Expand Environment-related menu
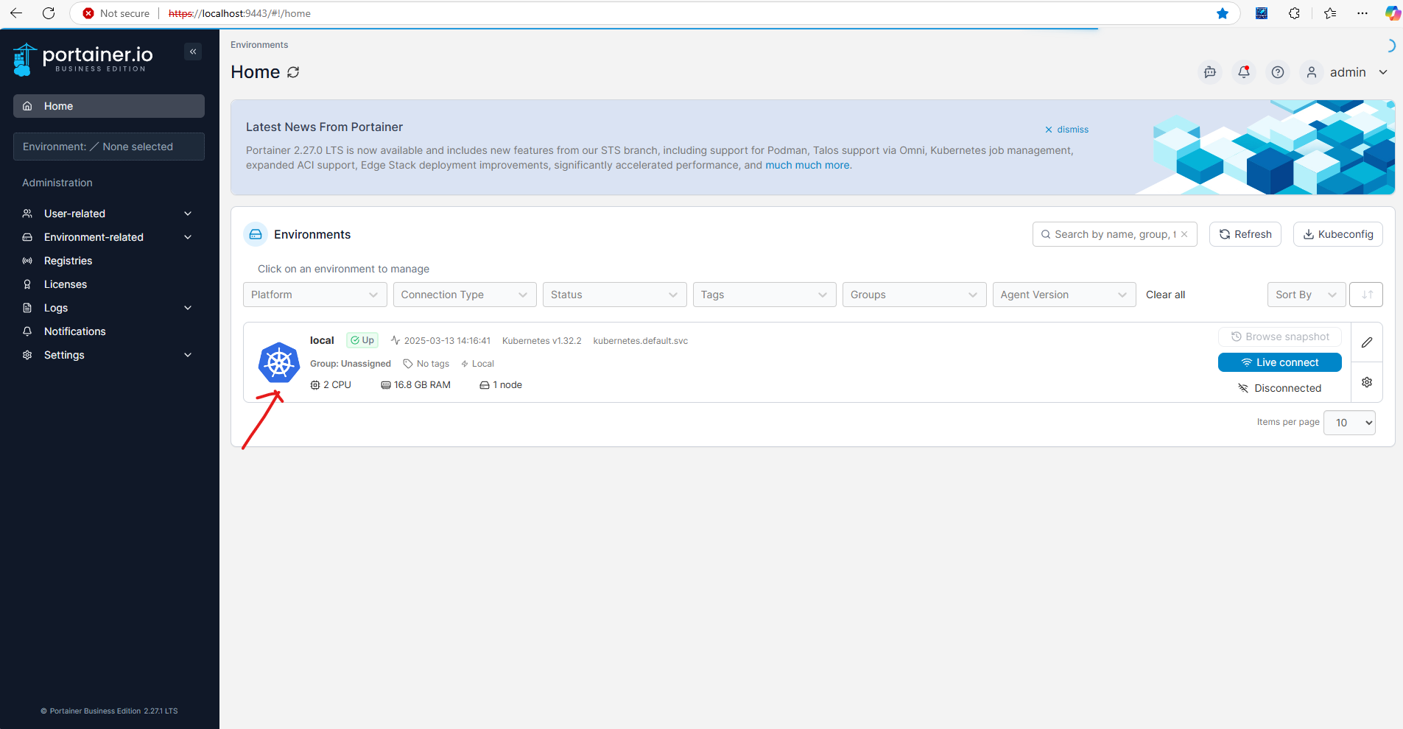 coord(109,237)
